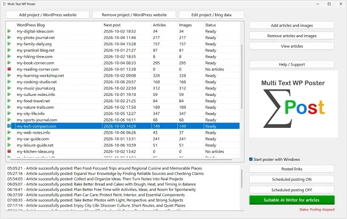Click the red stop icon beside my-kitchen-ideas.org
This screenshot has width=347, height=219.
[x=9, y=151]
